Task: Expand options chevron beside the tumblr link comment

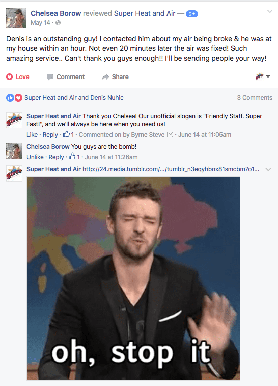Action: pos(268,169)
